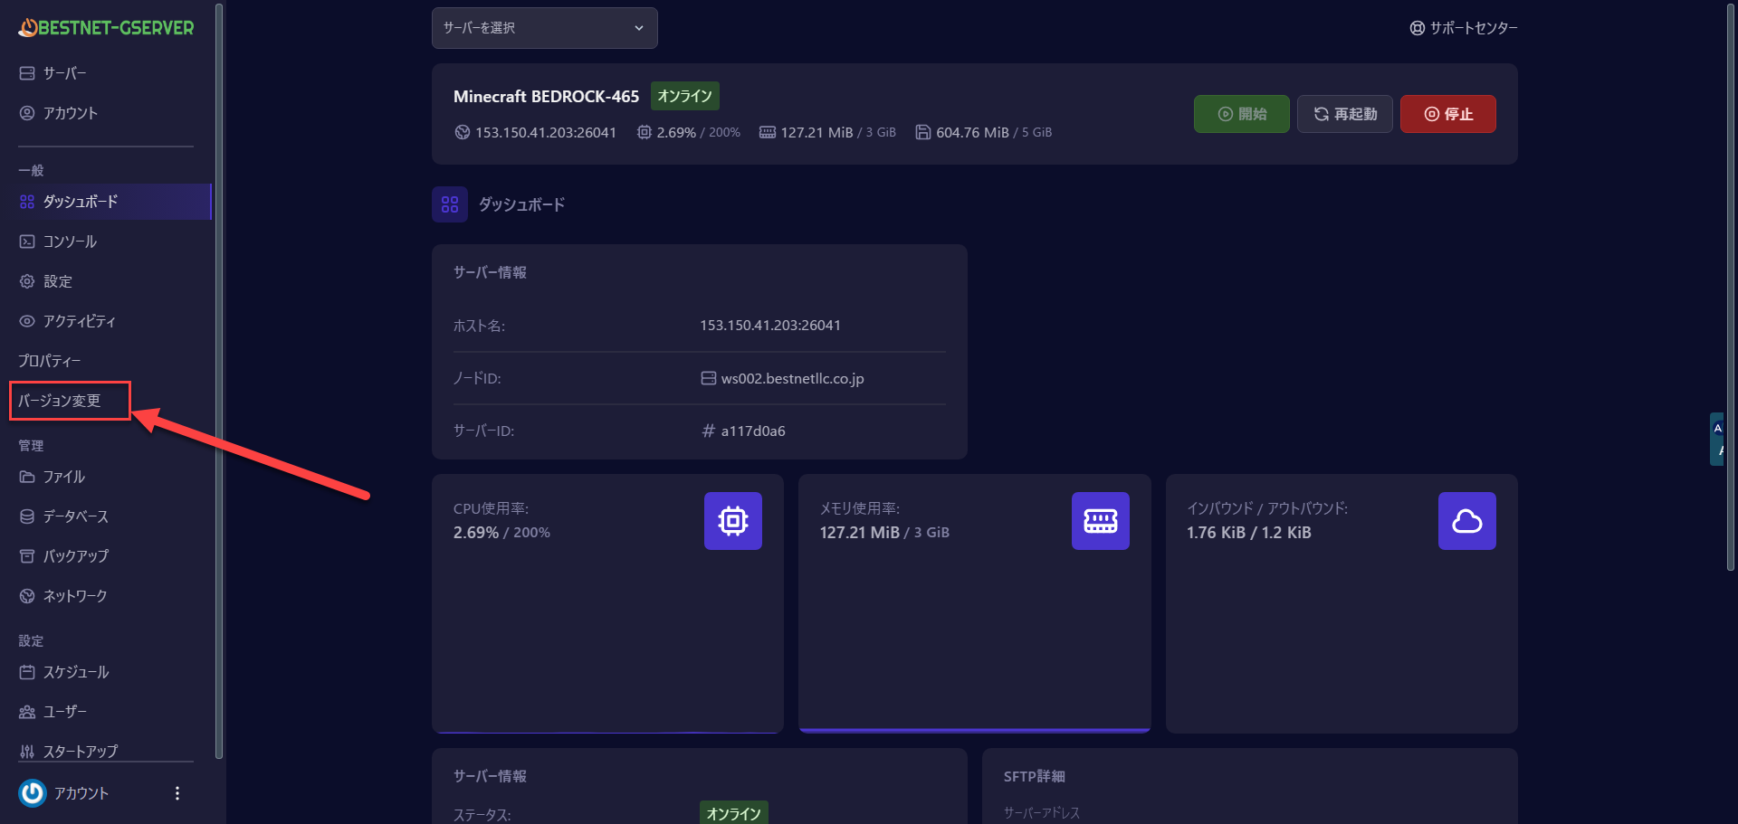Click the cloud icon in the network card
This screenshot has width=1738, height=824.
tap(1467, 521)
